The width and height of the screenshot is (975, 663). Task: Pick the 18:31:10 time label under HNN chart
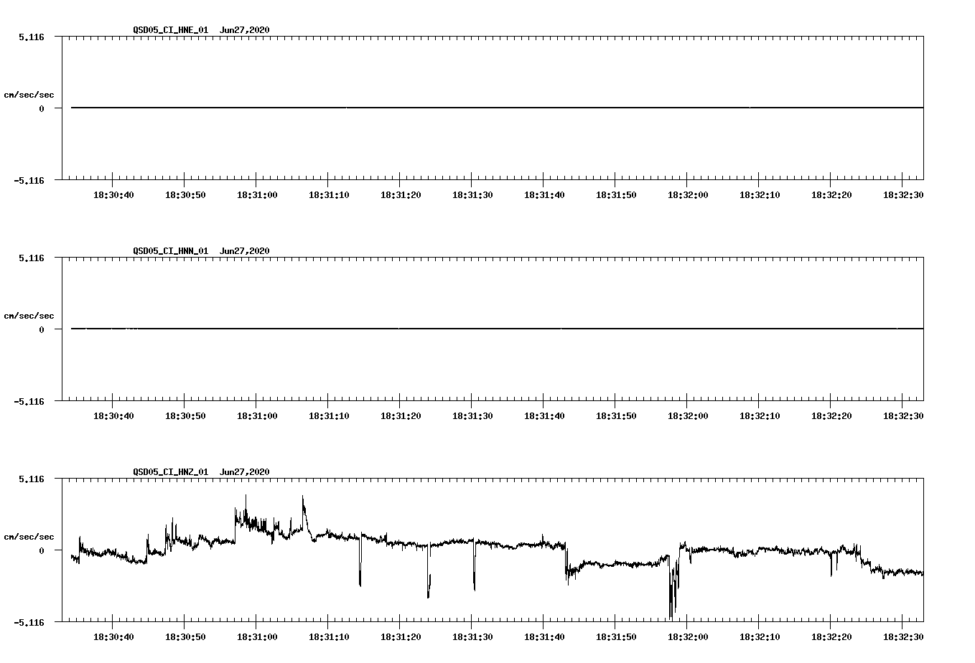coord(329,416)
